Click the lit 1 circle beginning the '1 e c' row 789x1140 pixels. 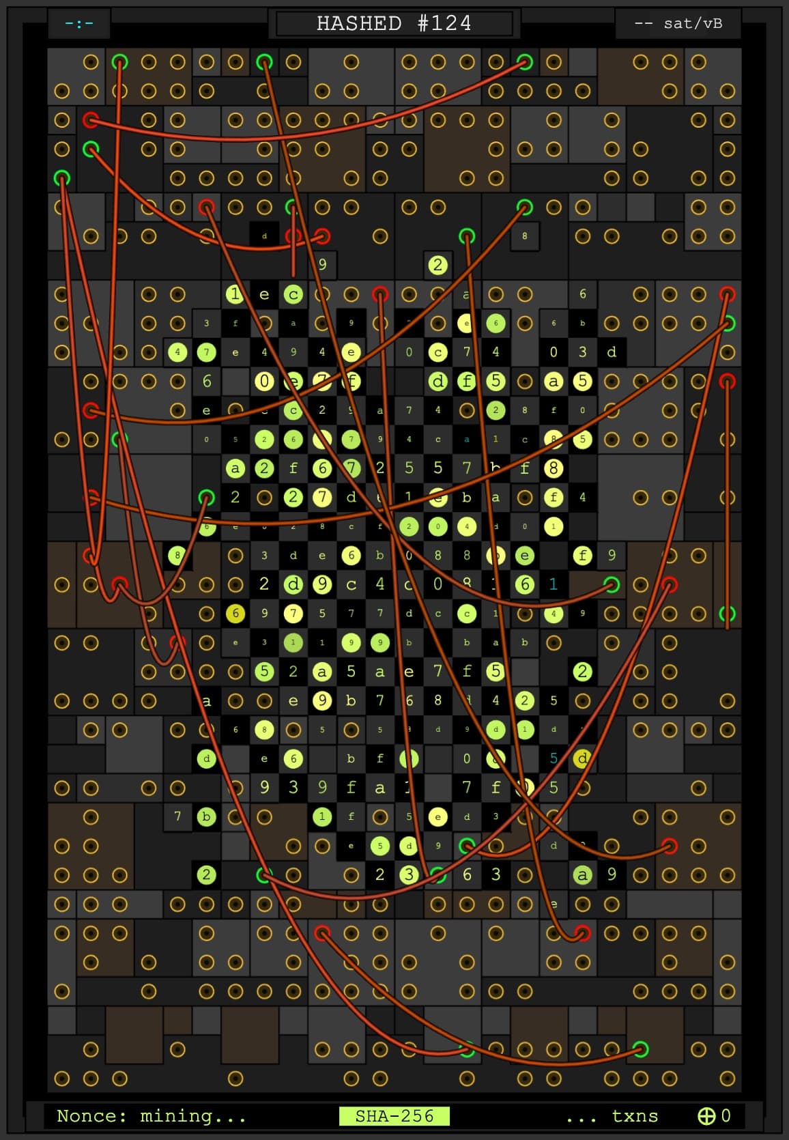[235, 294]
